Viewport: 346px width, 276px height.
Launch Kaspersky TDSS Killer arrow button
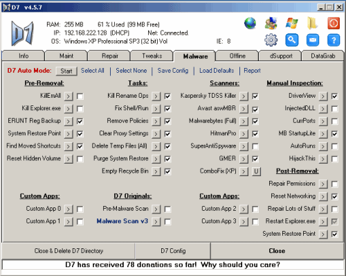click(244, 96)
